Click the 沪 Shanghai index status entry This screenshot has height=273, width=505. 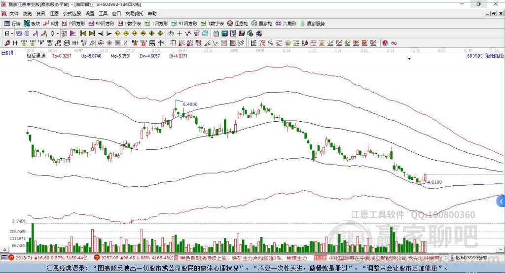pos(48,258)
